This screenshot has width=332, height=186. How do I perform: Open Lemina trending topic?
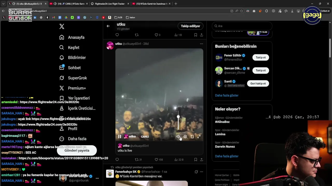(x=220, y=134)
